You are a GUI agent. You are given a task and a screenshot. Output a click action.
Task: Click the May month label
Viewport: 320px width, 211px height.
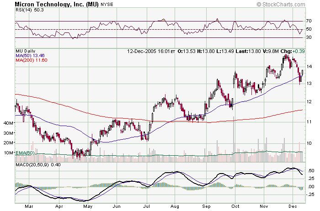click(x=88, y=206)
